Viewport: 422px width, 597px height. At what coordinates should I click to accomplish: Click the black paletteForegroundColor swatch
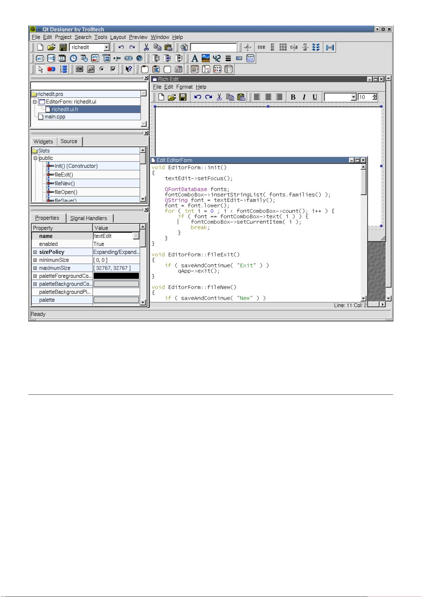click(x=116, y=276)
